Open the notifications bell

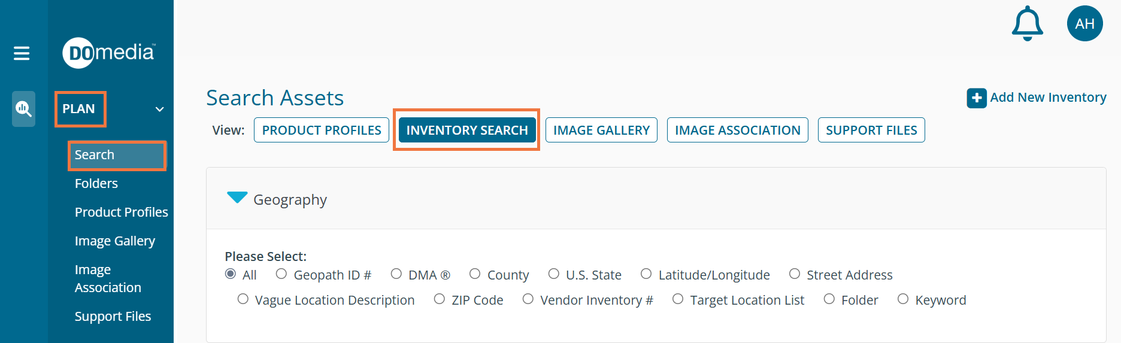point(1027,24)
